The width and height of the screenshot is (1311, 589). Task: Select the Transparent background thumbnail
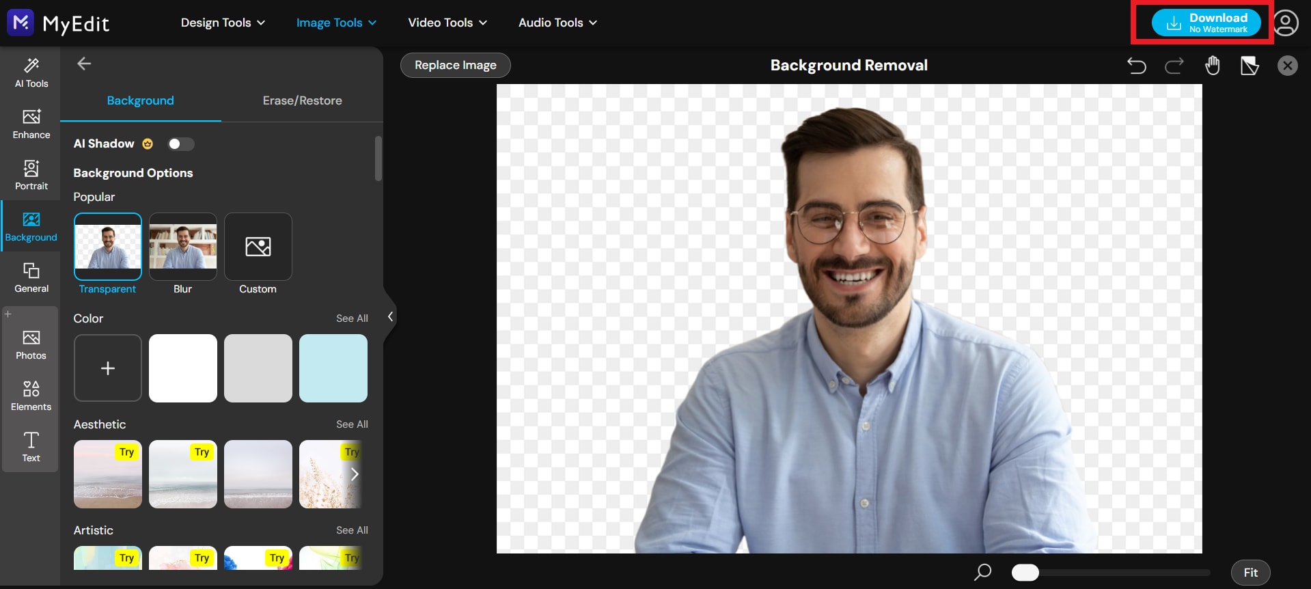pyautogui.click(x=108, y=247)
